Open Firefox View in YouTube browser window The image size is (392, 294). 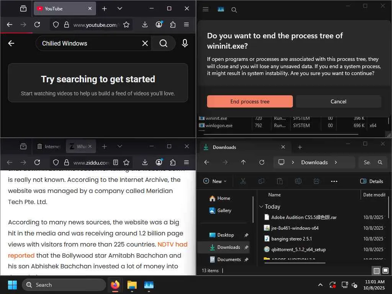tap(23, 8)
